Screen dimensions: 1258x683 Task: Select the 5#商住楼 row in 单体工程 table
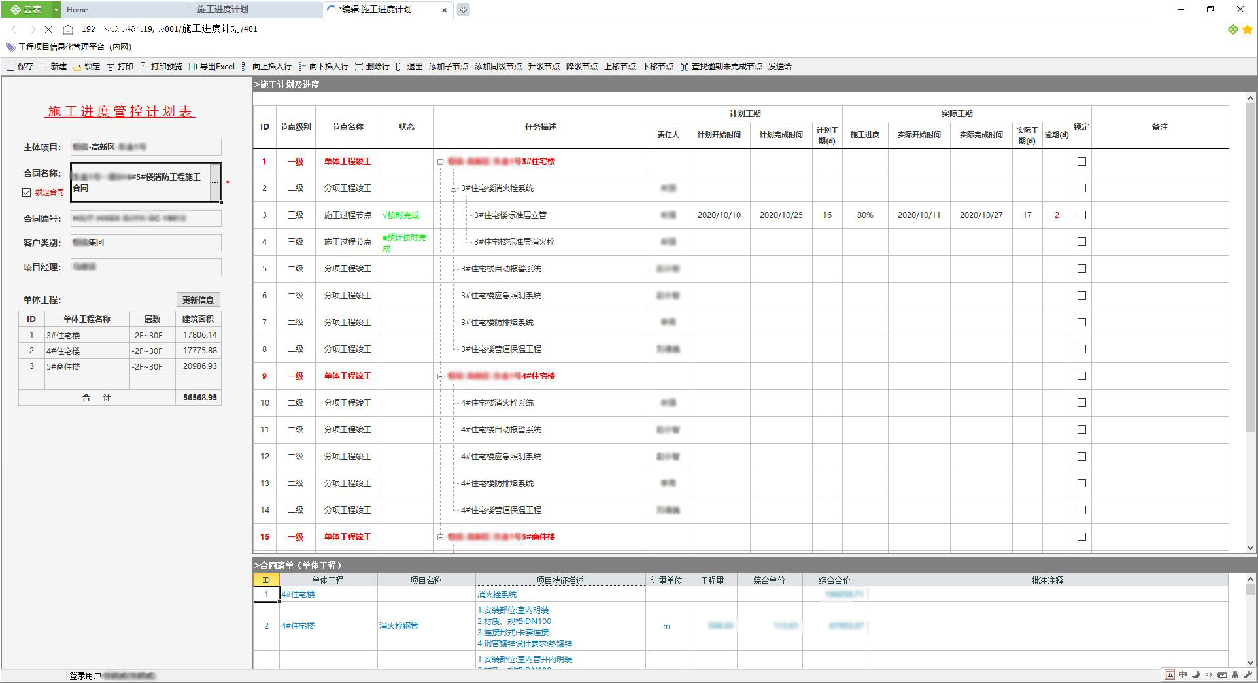pos(120,366)
